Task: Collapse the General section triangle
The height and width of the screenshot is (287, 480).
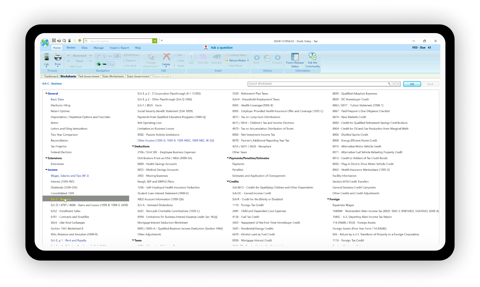Action: click(46, 94)
